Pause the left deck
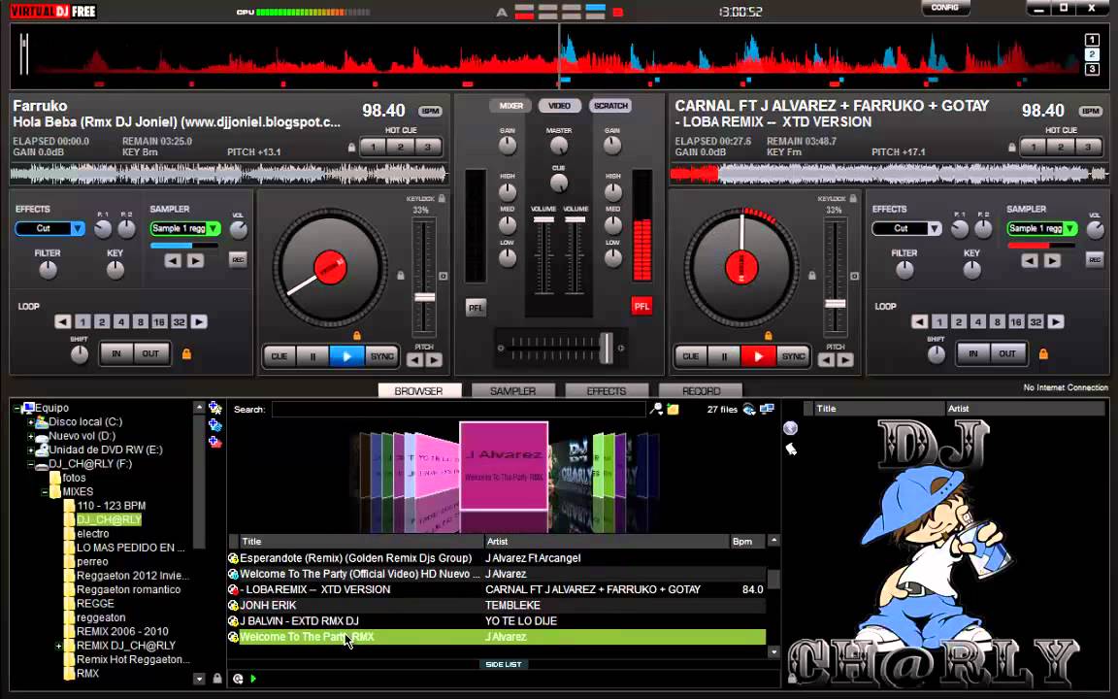The width and height of the screenshot is (1118, 699). 312,356
